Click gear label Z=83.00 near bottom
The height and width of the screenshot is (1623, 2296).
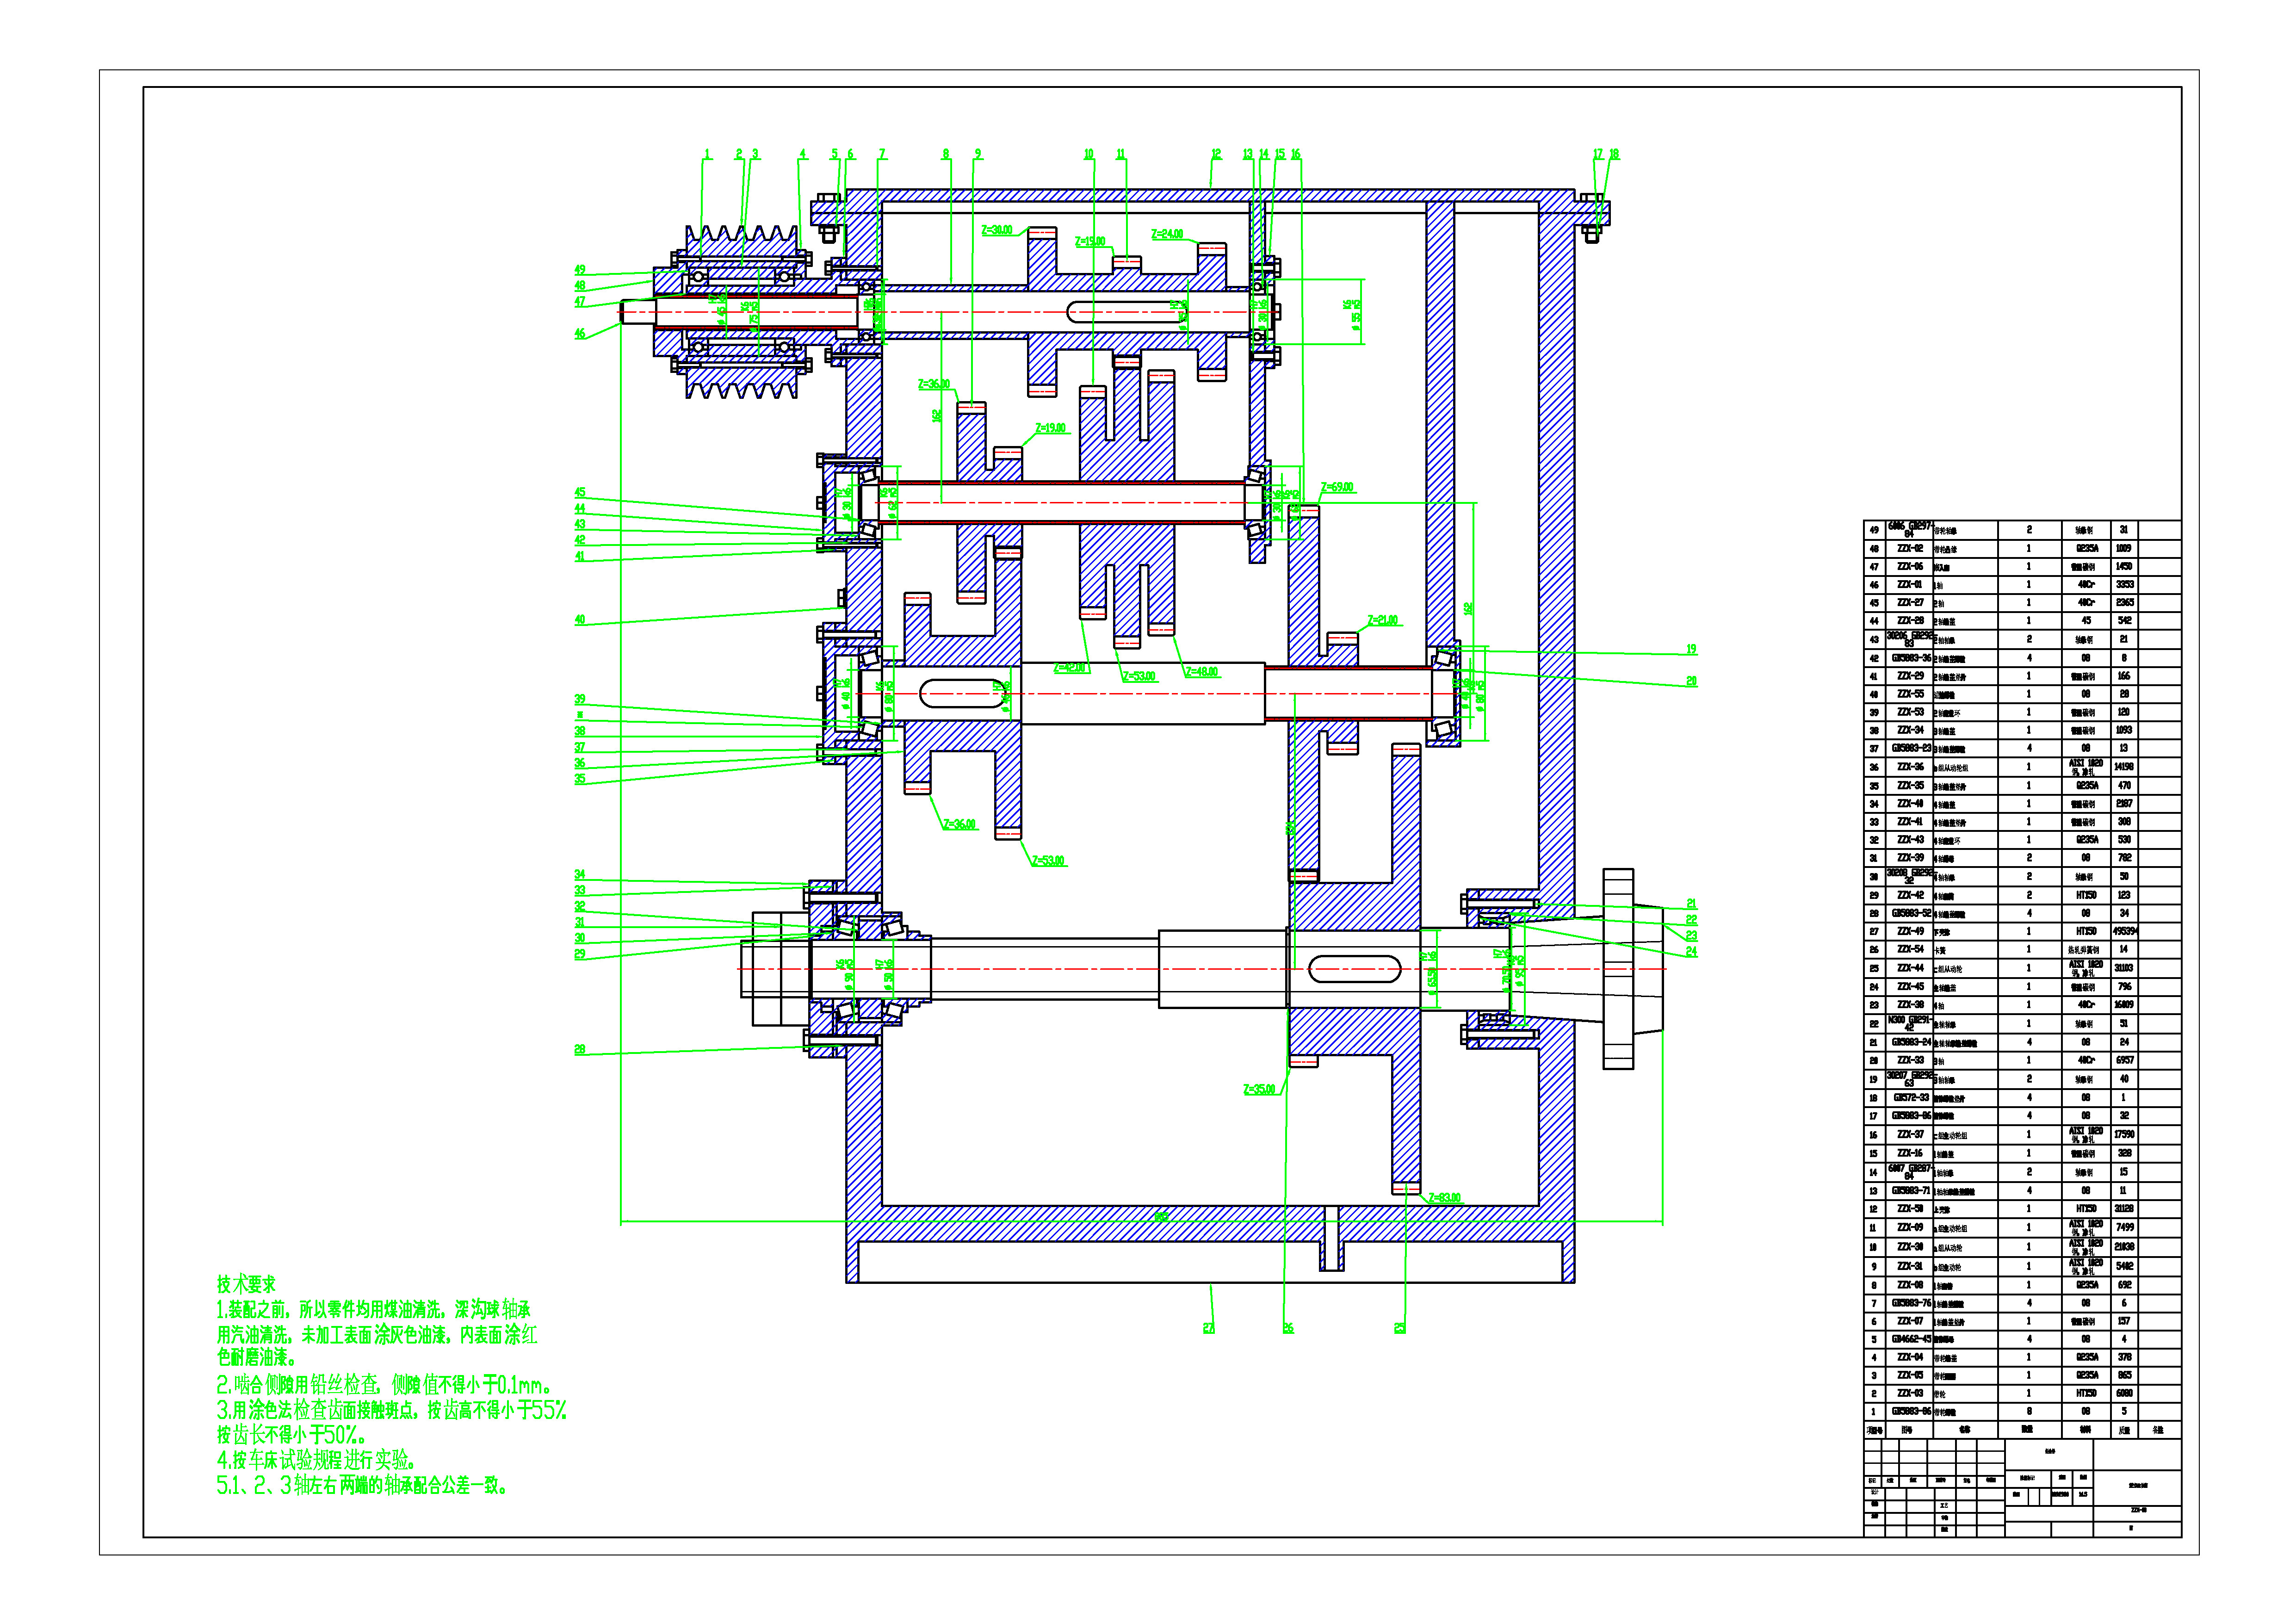click(x=1444, y=1198)
